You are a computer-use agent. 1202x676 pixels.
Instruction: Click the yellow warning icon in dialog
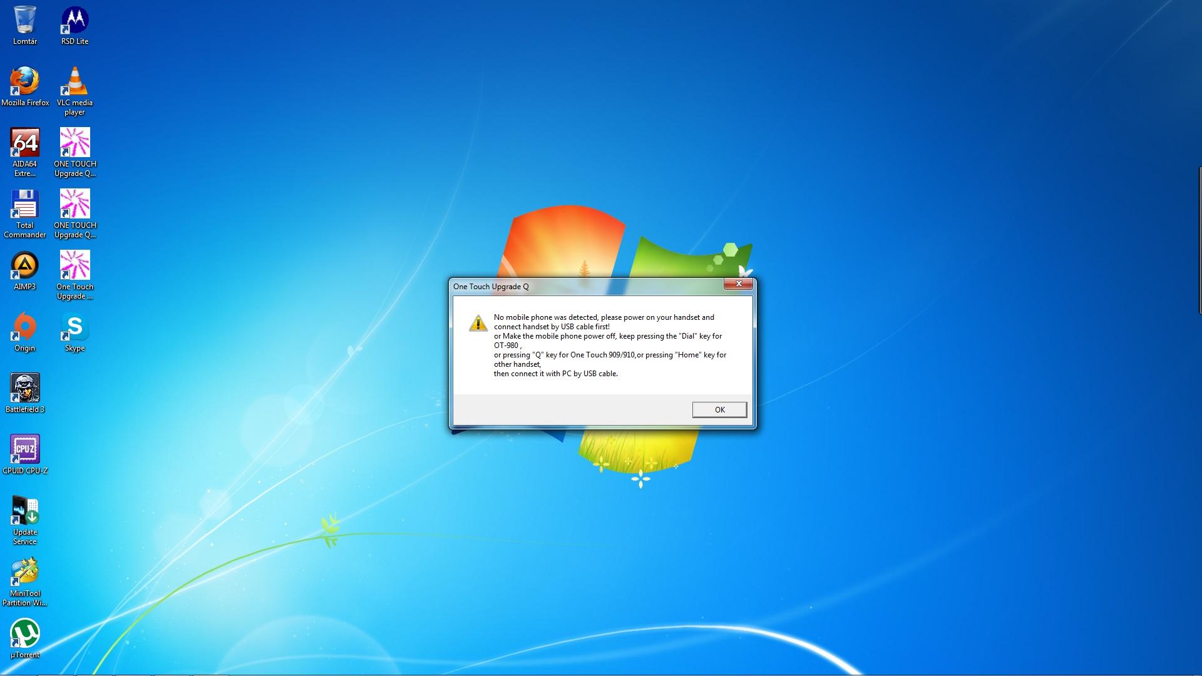coord(478,322)
